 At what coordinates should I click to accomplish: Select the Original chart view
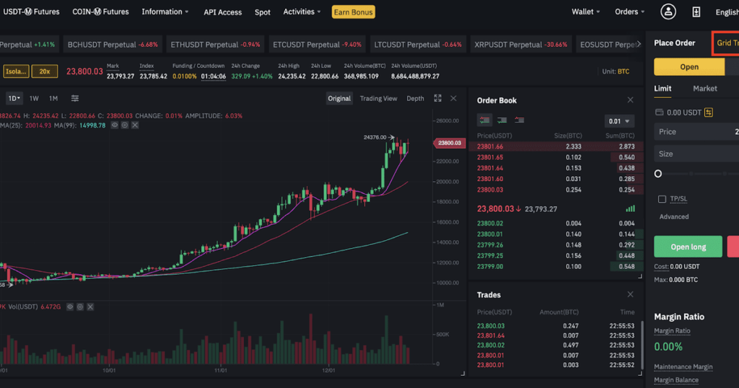click(x=339, y=98)
